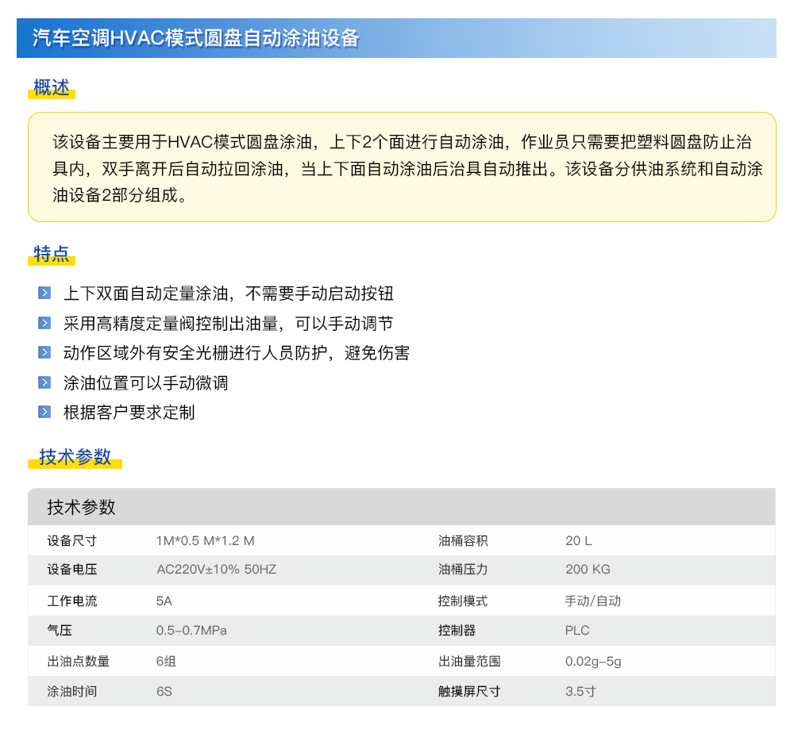Click the 概述 section heading
Screen dimensions: 794x733
click(x=52, y=88)
